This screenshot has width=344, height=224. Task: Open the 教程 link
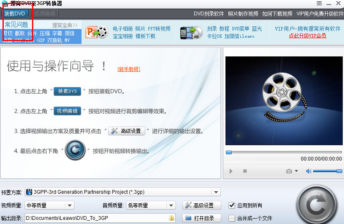pyautogui.click(x=224, y=29)
